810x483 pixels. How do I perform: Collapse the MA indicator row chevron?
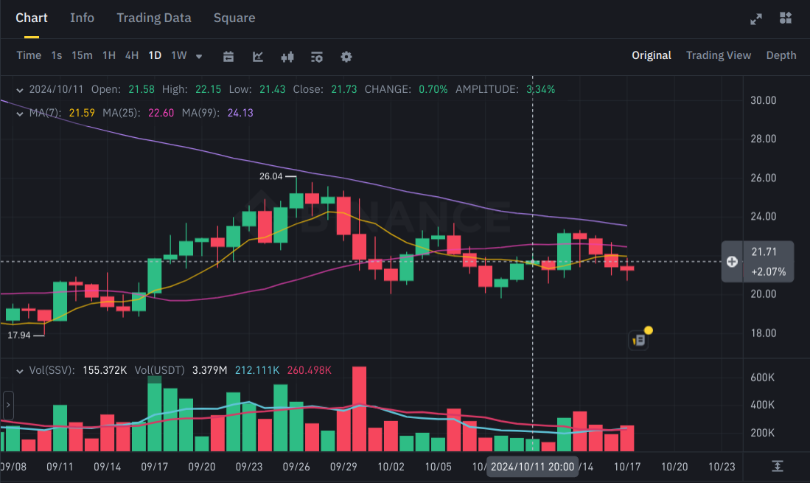(20, 114)
